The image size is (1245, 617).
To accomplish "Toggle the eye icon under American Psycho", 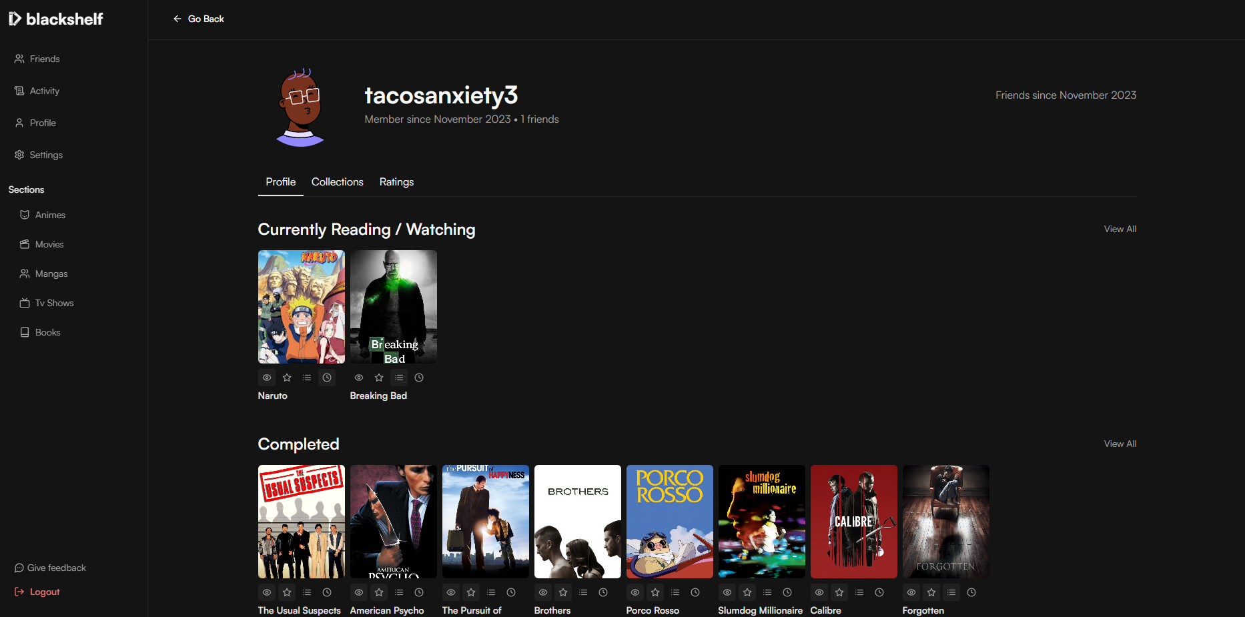I will coord(359,592).
